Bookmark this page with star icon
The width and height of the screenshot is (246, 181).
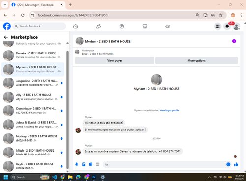pos(221,15)
